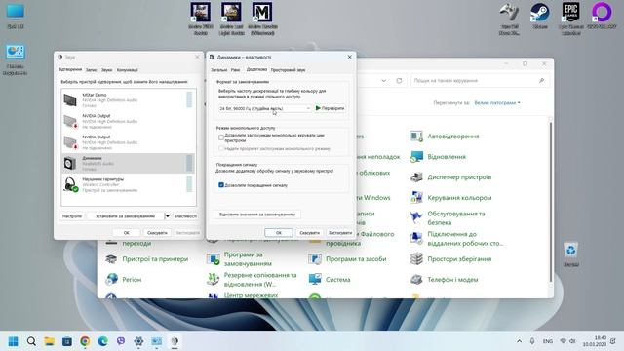Open the Автовідтворення icon in Control Panel
This screenshot has width=624, height=351.
coord(416,136)
